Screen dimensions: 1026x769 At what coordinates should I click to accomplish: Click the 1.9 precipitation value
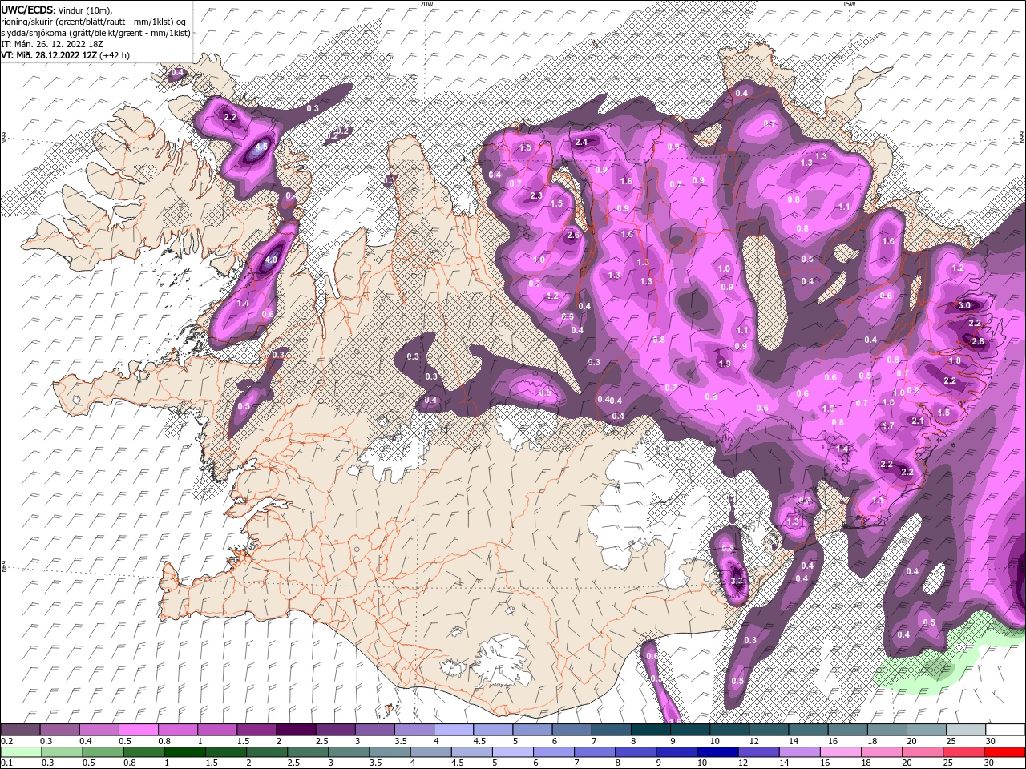(x=725, y=364)
